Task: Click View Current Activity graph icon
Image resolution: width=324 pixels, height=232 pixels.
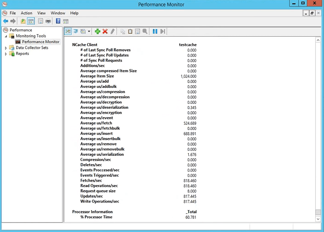Action: 68,31
